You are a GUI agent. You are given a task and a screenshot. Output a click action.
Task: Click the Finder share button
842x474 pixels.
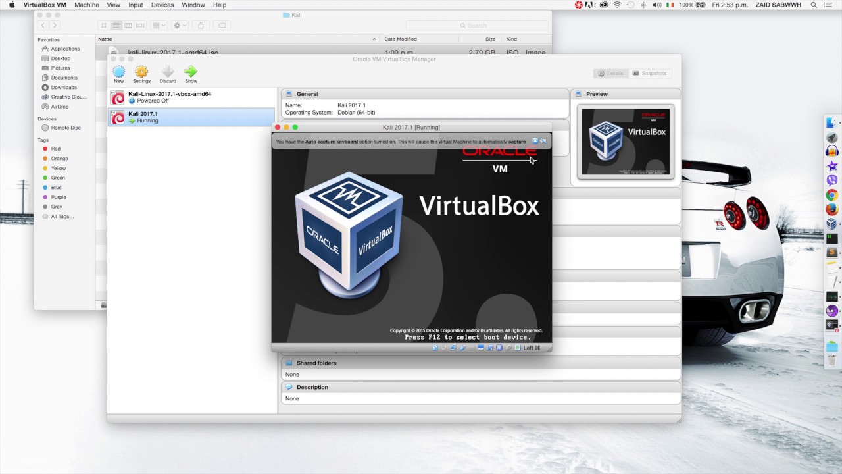[x=201, y=25]
